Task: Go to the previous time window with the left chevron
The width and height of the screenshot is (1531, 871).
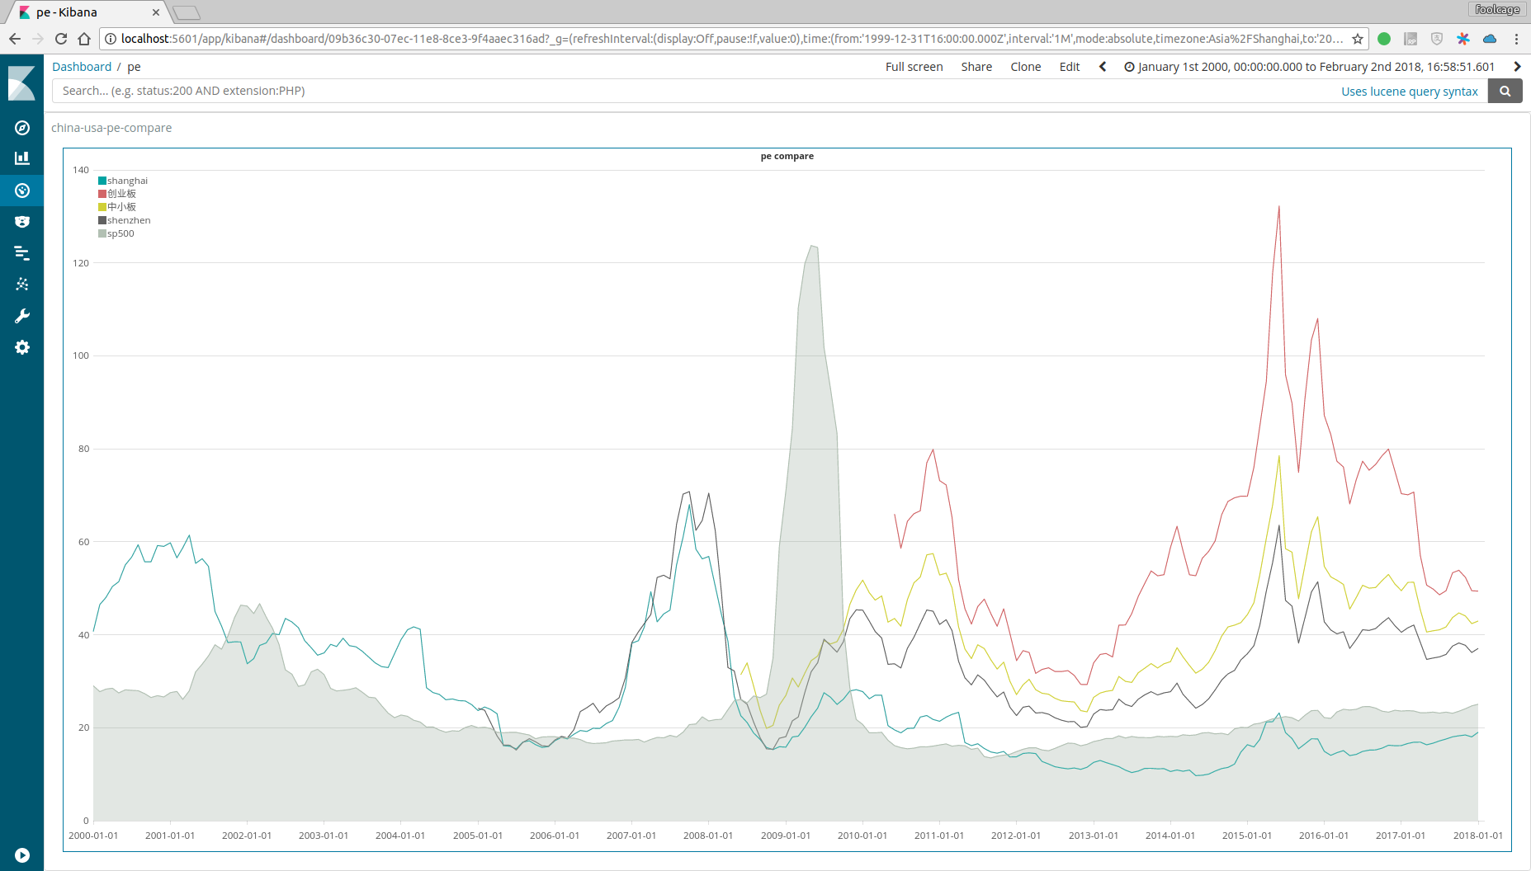Action: [1103, 67]
